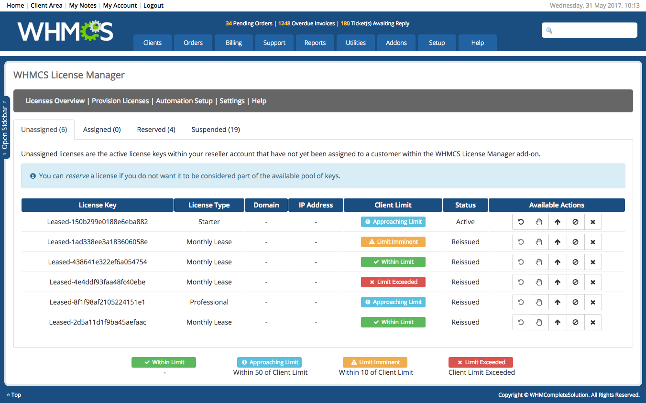Image resolution: width=646 pixels, height=403 pixels.
Task: Open the Reports menu
Action: pos(315,43)
